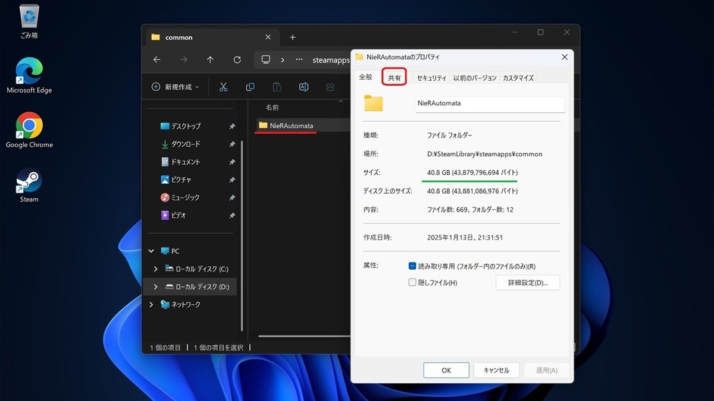
Task: Click the PC monitor icon in address bar
Action: click(x=266, y=60)
